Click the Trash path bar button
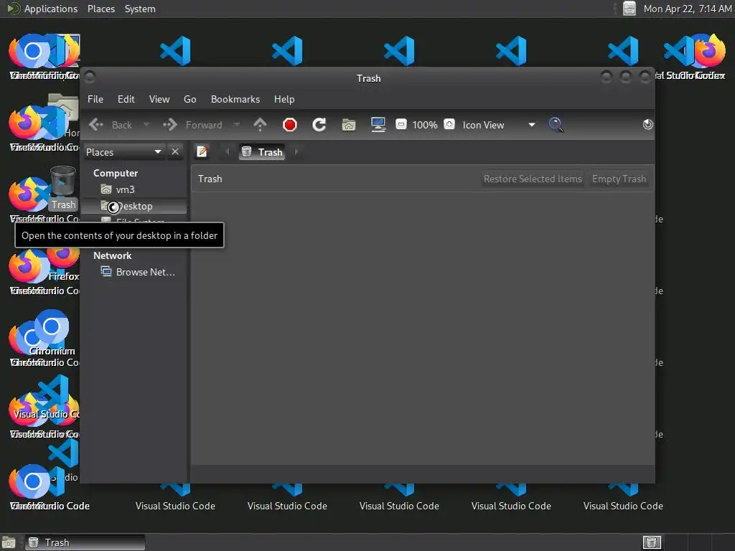 [262, 152]
